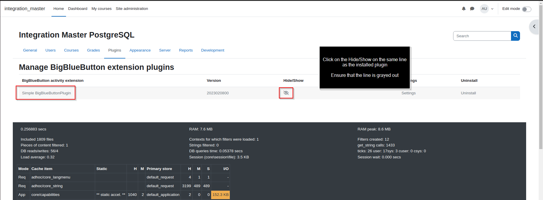Click the Version column header
This screenshot has width=543, height=200.
pos(213,81)
